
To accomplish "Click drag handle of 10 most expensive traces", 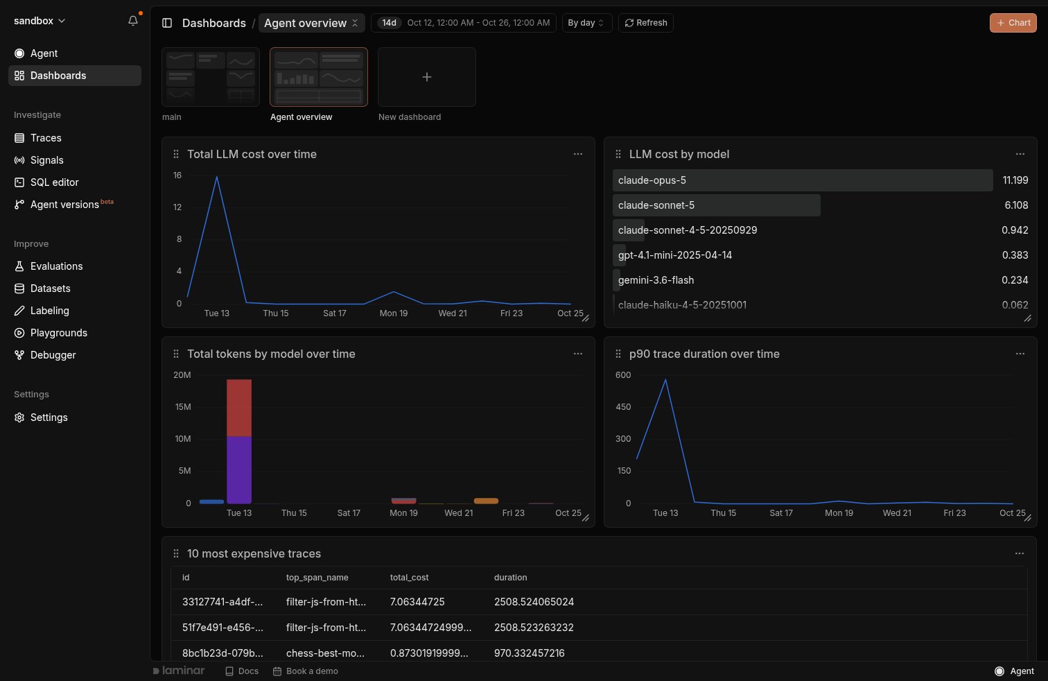I will [x=176, y=553].
